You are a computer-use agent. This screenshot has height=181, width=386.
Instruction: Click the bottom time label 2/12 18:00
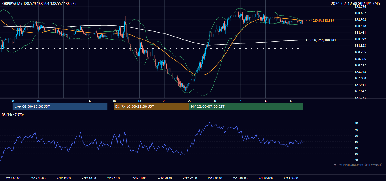(x=139, y=178)
